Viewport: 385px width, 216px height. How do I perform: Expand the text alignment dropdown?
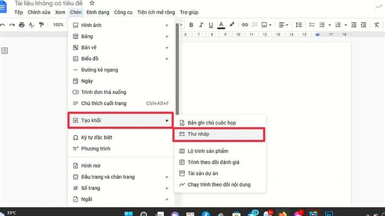[x=283, y=25]
